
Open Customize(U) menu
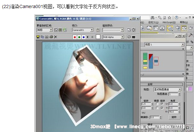click(153, 22)
